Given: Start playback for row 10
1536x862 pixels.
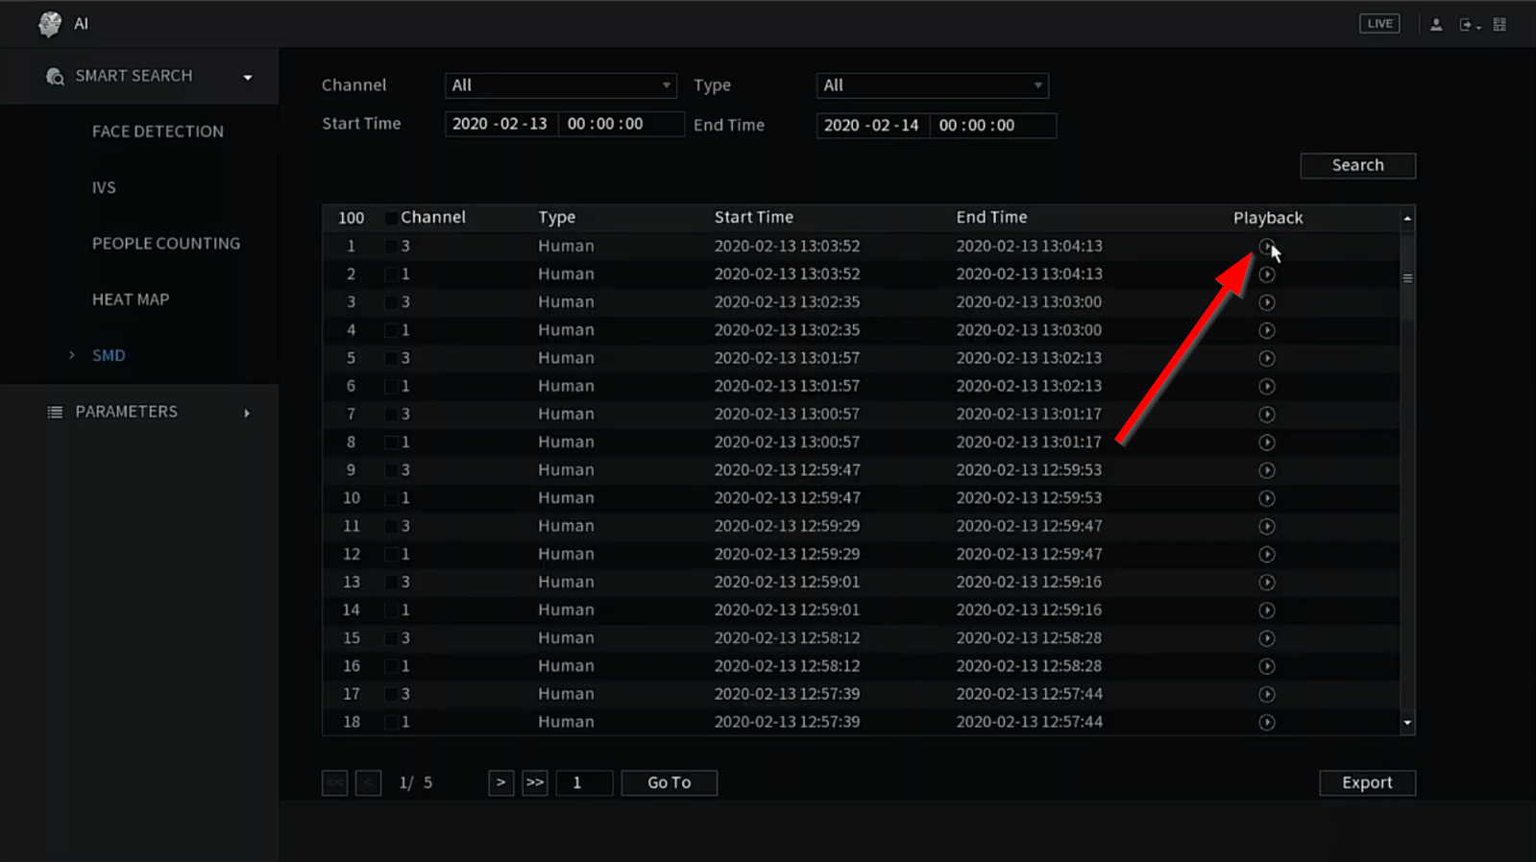Looking at the screenshot, I should coord(1267,498).
